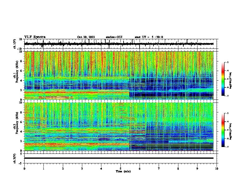Click the "-5" tick on ch.3(V) axis
244x189 pixels.
coord(21,163)
